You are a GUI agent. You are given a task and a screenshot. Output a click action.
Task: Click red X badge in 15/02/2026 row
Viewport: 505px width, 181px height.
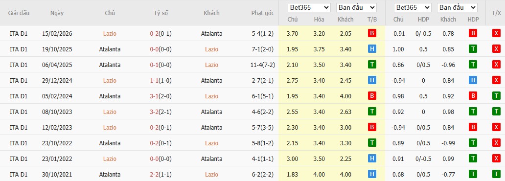click(496, 33)
